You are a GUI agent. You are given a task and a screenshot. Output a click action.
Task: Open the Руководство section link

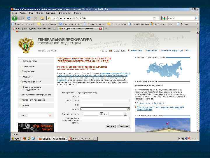tap(29, 61)
